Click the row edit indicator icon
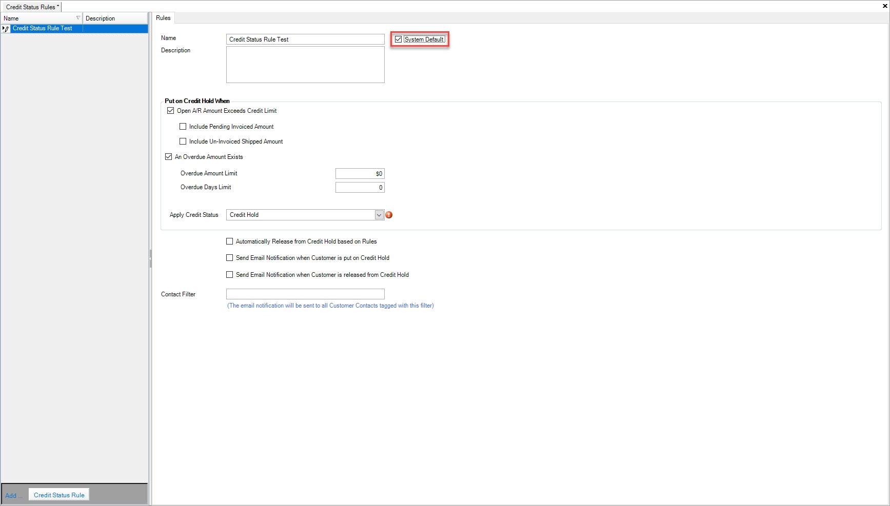Screen dimensions: 890x506 (6, 29)
